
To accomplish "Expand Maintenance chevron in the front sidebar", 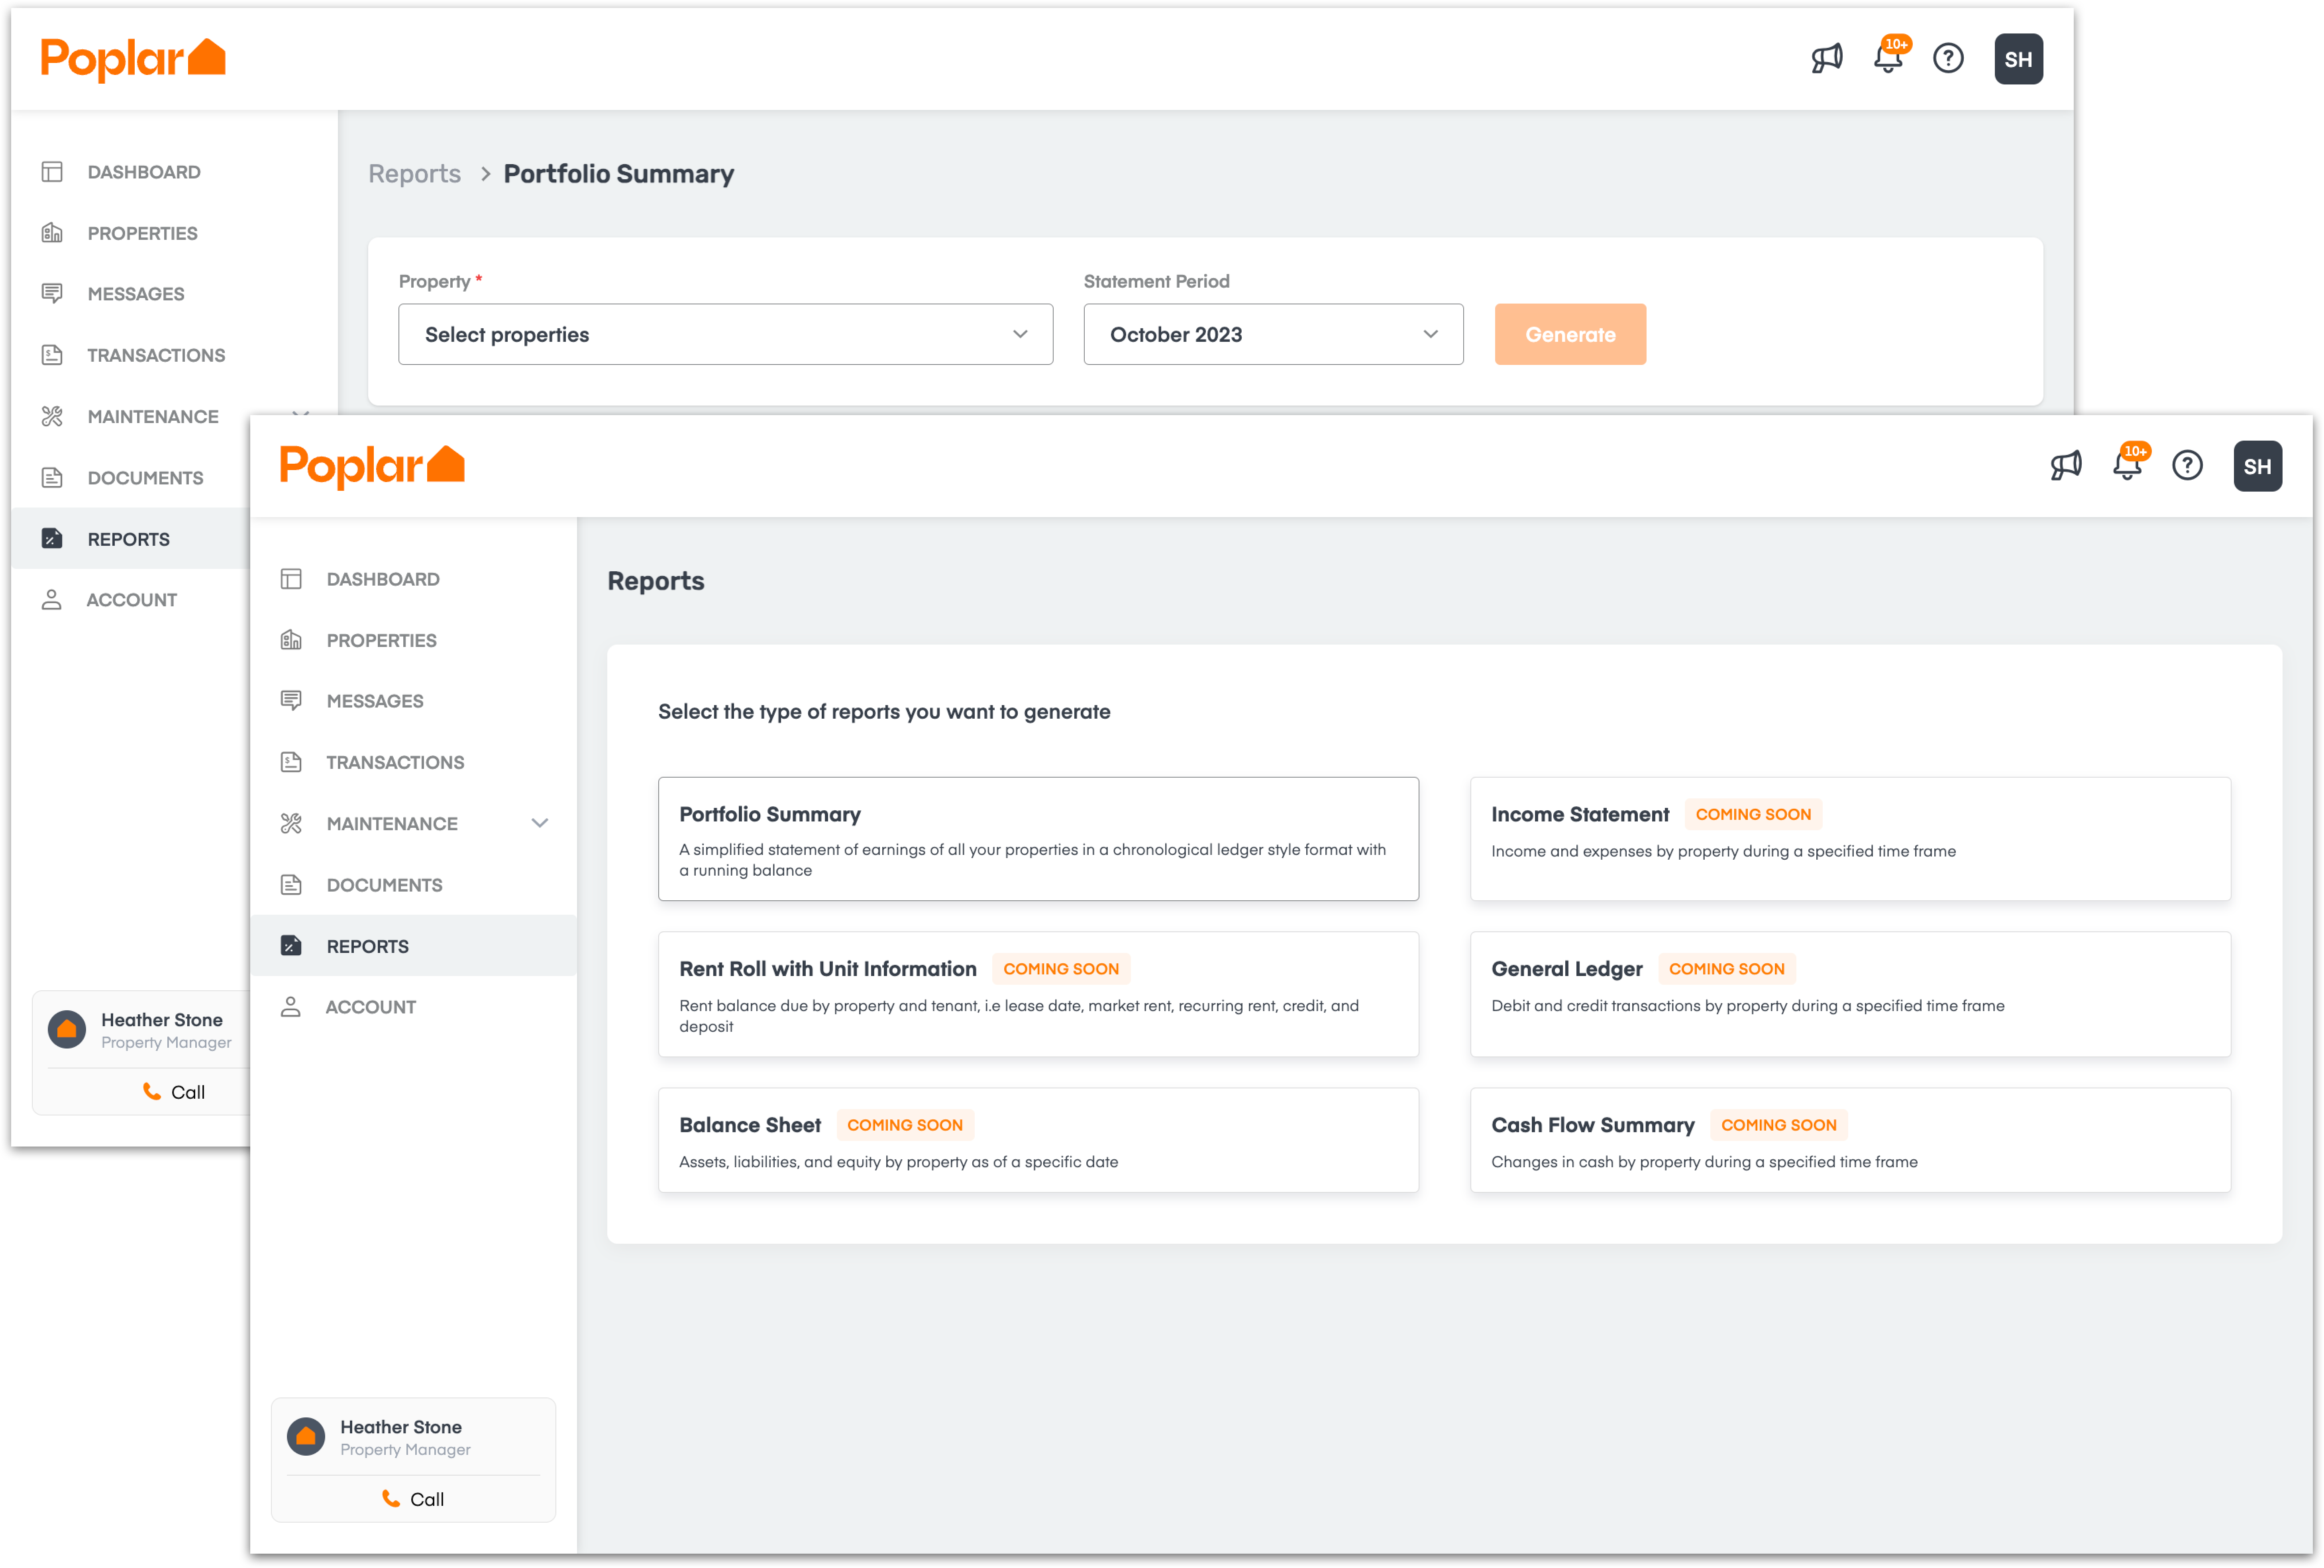I will (x=540, y=823).
